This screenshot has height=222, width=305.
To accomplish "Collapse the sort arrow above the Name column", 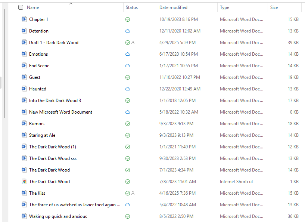I will tap(71, 3).
